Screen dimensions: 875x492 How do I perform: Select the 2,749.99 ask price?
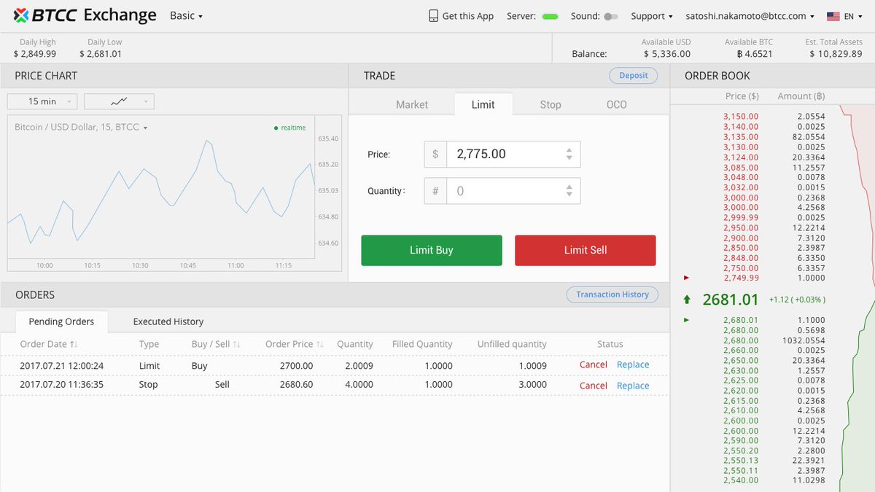pyautogui.click(x=741, y=278)
